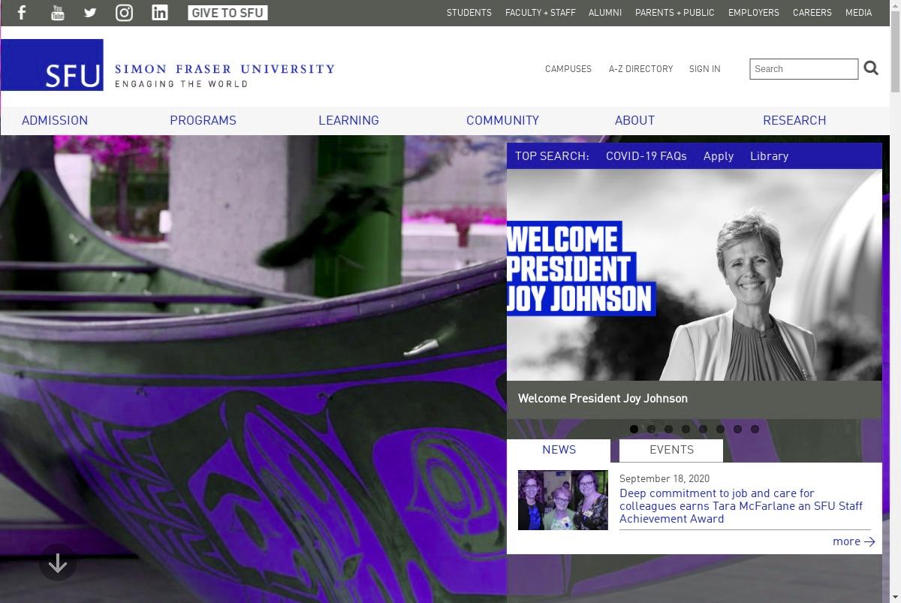Open SFU Twitter icon

pos(90,13)
